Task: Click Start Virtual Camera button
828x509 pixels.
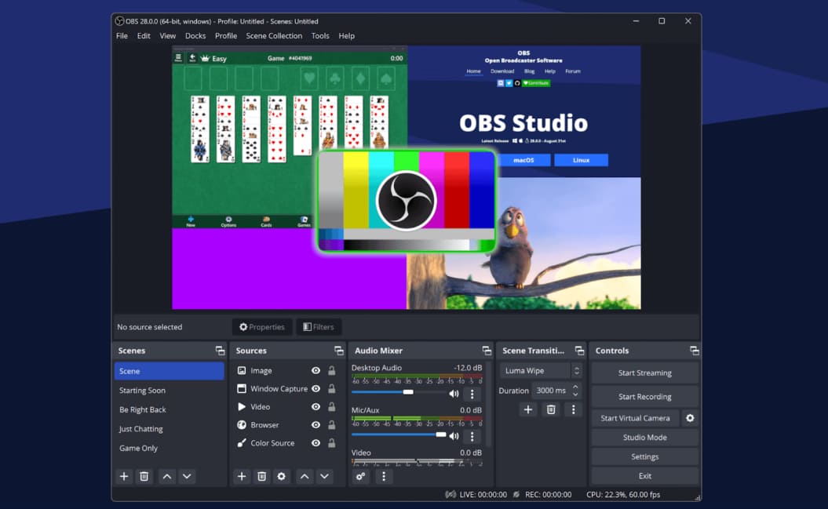Action: (635, 418)
